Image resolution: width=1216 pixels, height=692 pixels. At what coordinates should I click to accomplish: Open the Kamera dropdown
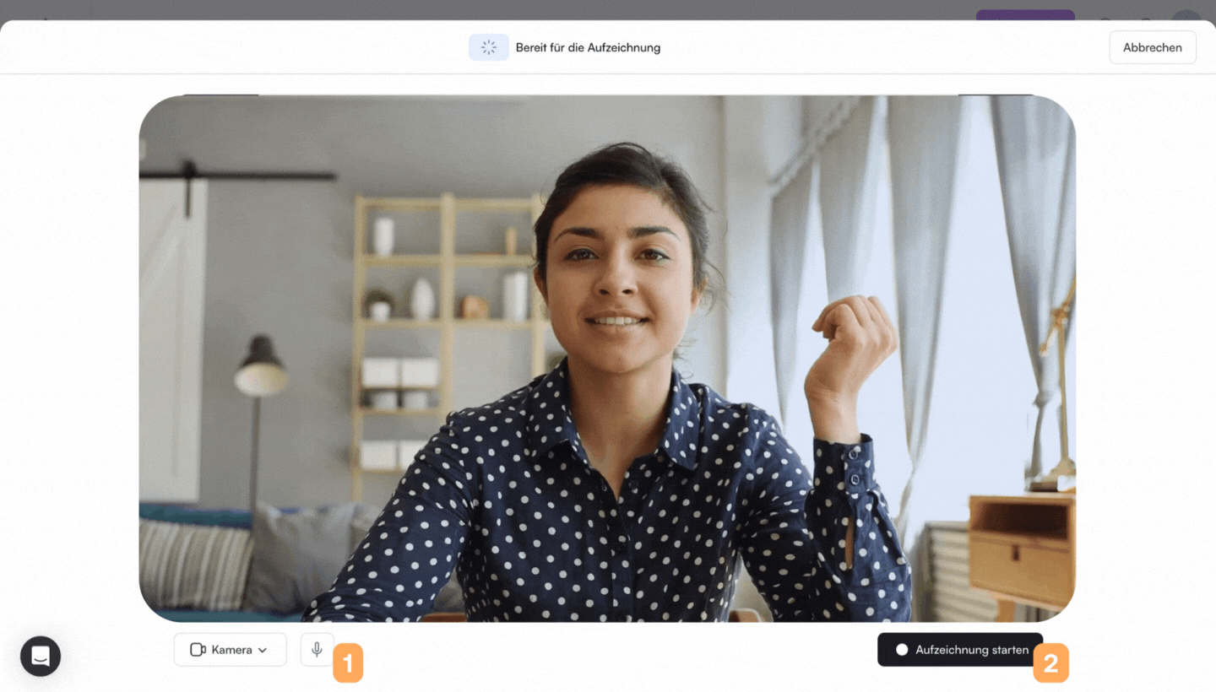click(231, 650)
